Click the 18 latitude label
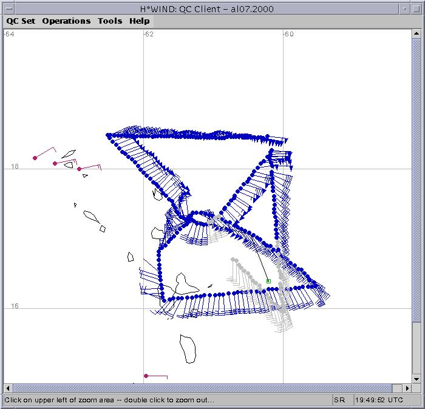This screenshot has height=409, width=425. pyautogui.click(x=13, y=166)
